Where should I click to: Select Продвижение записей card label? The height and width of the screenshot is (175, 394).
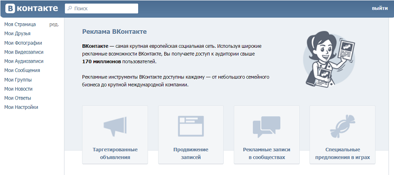(x=191, y=154)
